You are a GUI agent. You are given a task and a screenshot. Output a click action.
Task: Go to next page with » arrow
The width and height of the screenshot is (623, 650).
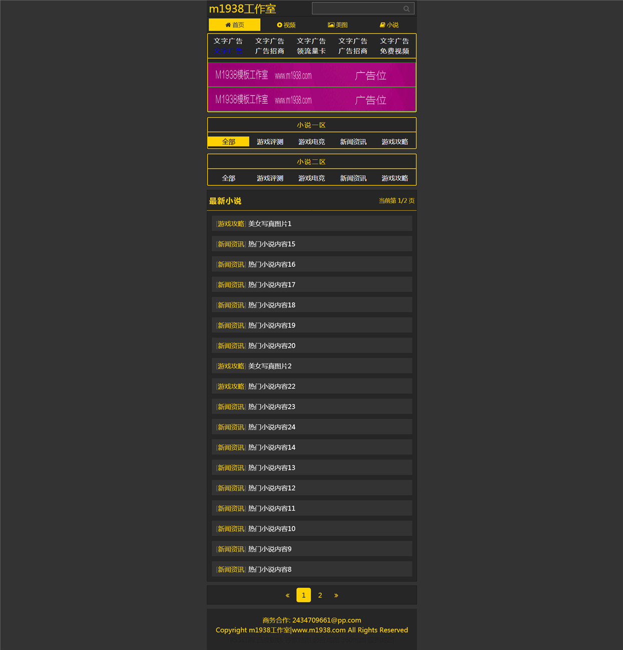pos(336,595)
